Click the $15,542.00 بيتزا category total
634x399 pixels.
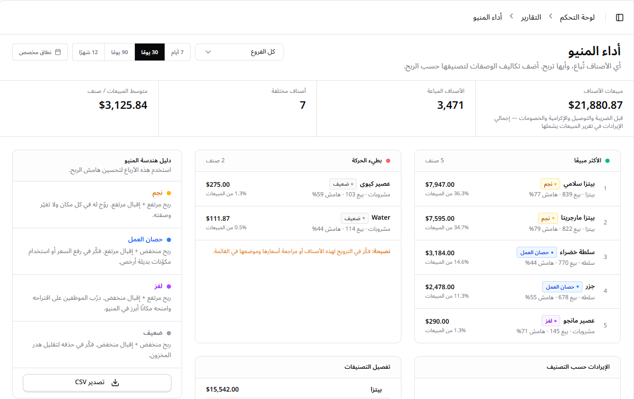[x=222, y=389]
